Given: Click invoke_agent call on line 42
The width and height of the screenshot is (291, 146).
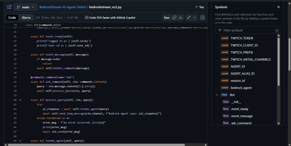Looking at the screenshot, I should click(88, 109).
